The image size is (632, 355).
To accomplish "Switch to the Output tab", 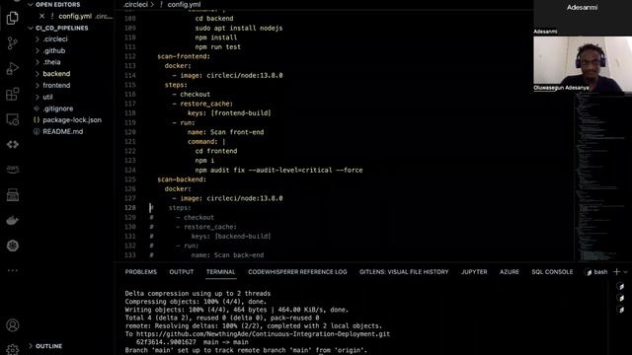I will pos(182,272).
